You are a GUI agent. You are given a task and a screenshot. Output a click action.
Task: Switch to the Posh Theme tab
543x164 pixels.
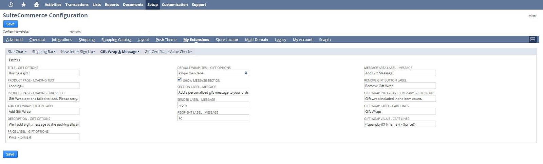(x=166, y=40)
